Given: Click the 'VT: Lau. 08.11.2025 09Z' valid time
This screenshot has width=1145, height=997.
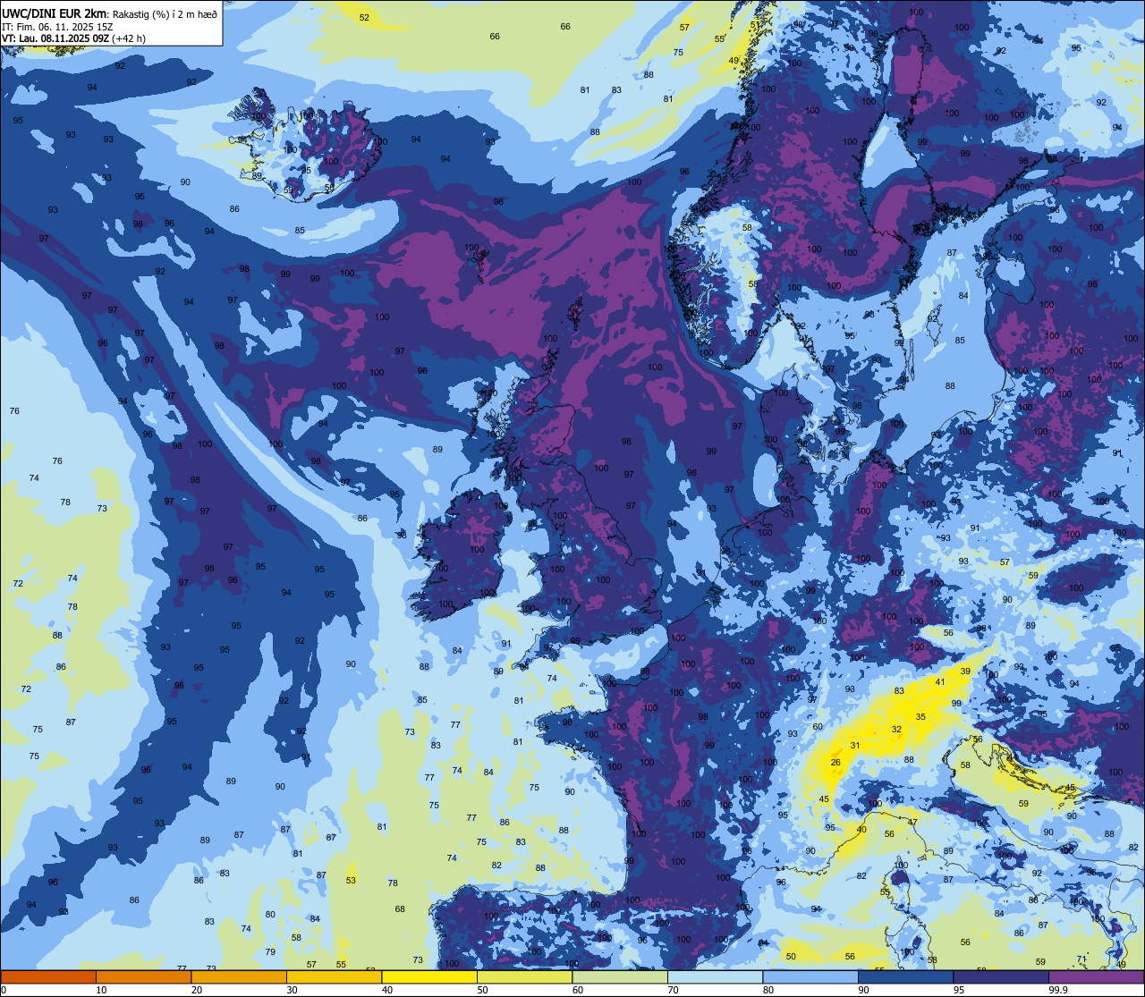Looking at the screenshot, I should pyautogui.click(x=55, y=38).
